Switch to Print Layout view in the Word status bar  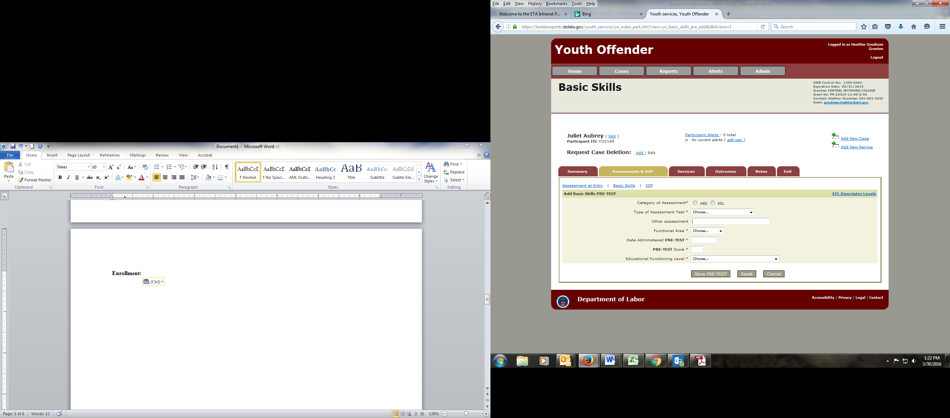(396, 414)
